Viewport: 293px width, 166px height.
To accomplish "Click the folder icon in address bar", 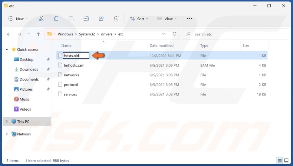I will coord(50,34).
